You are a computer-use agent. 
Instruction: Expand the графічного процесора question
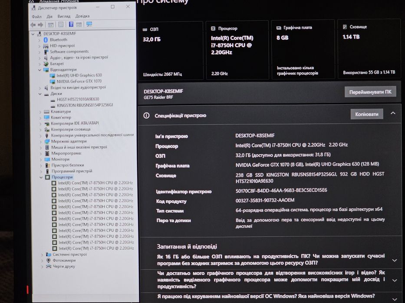(x=395, y=280)
